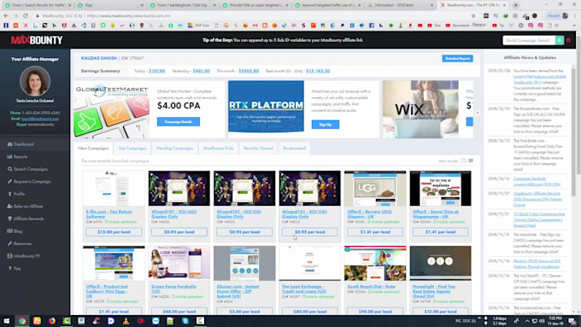
Task: Open the Resources wrench icon
Action: (x=9, y=243)
